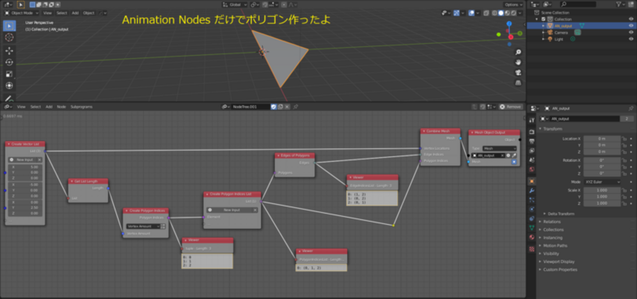The width and height of the screenshot is (637, 299).
Task: Expand the Relations panel
Action: (552, 221)
